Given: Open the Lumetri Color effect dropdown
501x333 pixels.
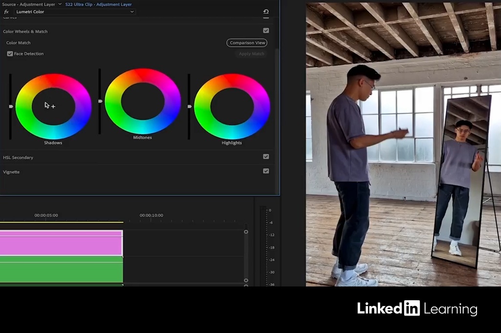Looking at the screenshot, I should (x=132, y=12).
